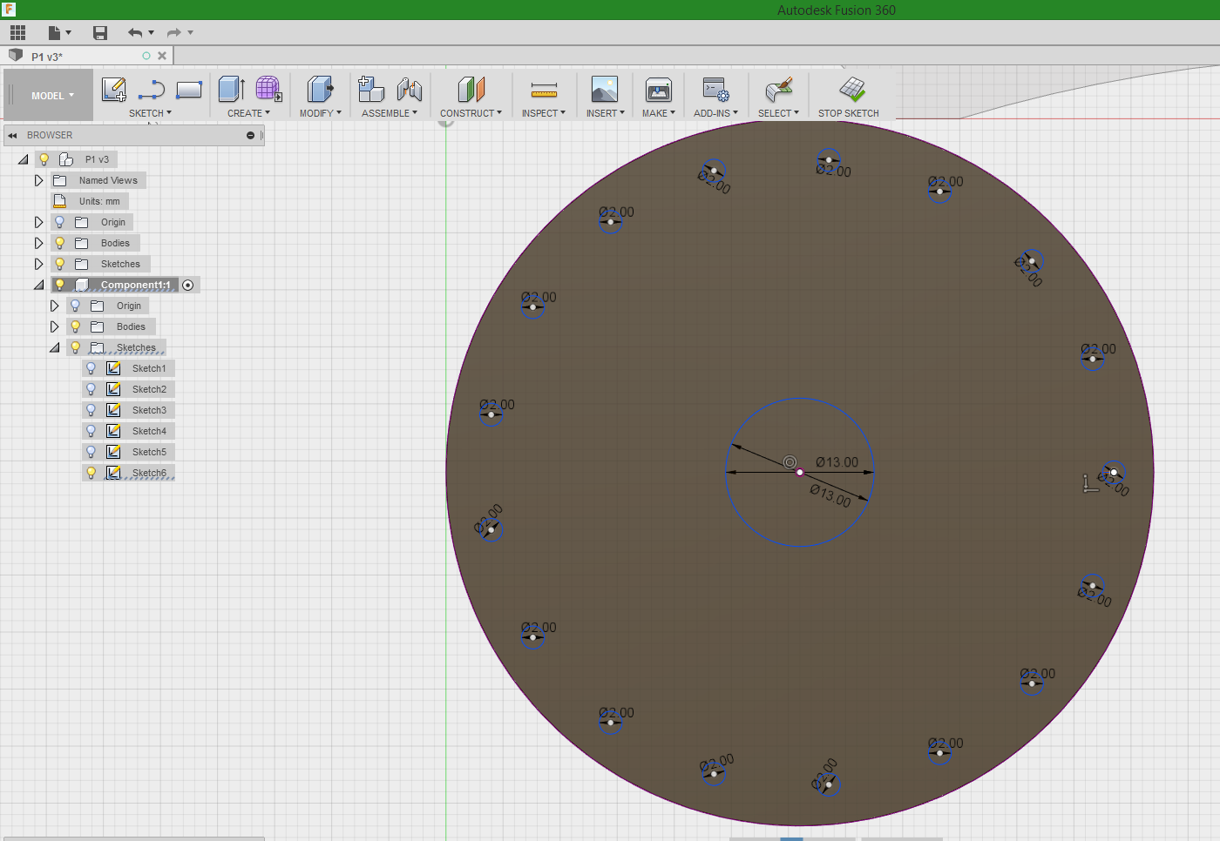Expand the top-level Bodies folder
Viewport: 1220px width, 841px height.
click(38, 243)
